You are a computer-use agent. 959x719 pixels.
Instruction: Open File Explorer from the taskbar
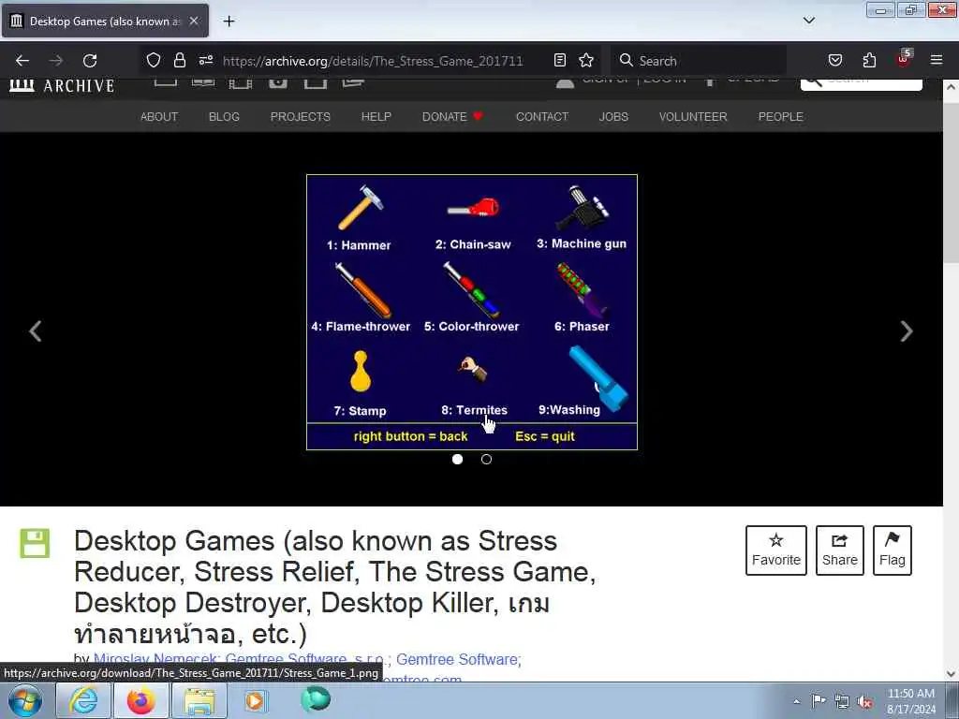tap(199, 700)
